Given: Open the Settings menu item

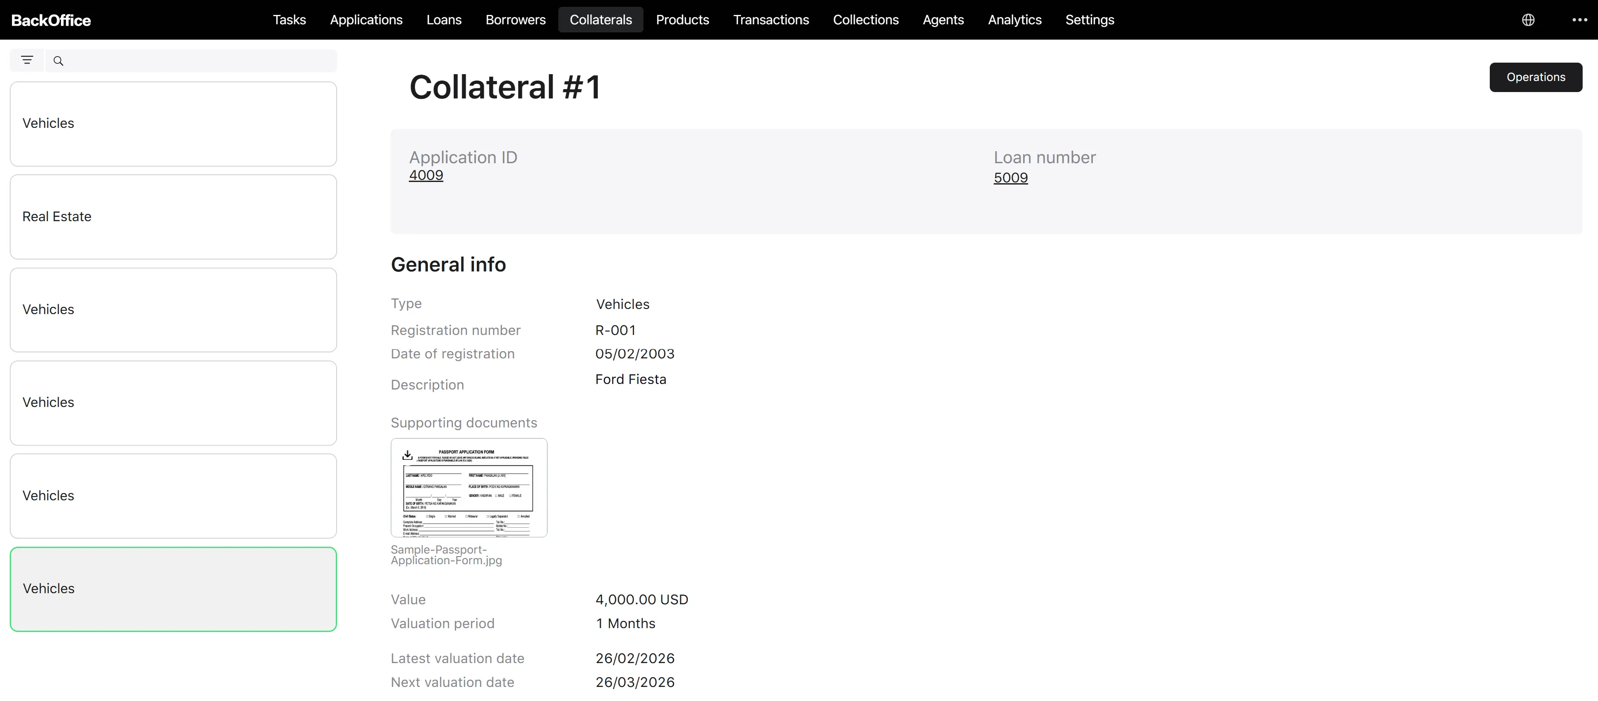Looking at the screenshot, I should point(1089,20).
